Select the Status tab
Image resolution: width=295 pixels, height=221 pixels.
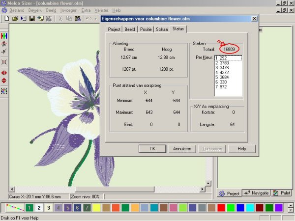[x=178, y=29]
